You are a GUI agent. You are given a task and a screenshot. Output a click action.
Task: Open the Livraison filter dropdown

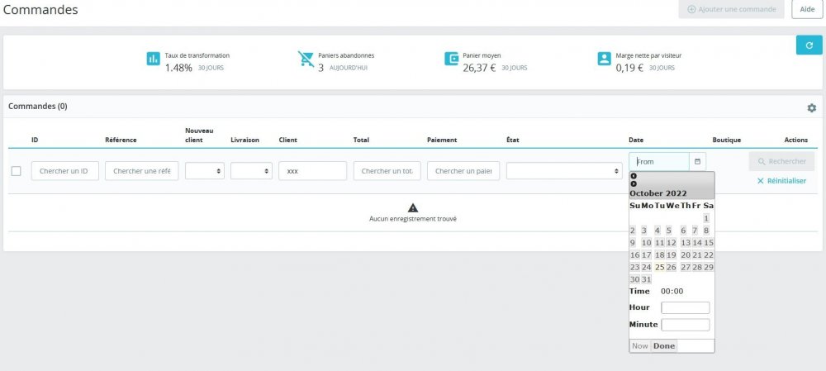coord(251,171)
